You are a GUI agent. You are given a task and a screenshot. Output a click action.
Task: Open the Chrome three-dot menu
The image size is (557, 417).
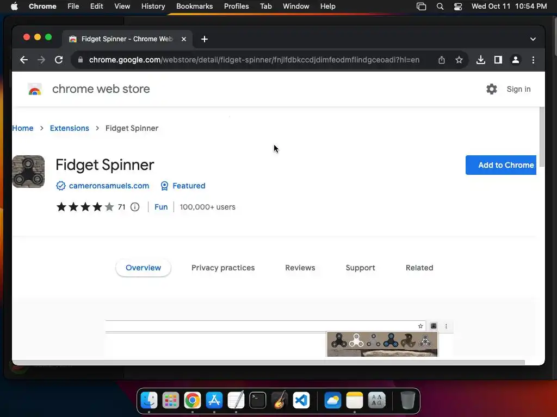pyautogui.click(x=533, y=60)
